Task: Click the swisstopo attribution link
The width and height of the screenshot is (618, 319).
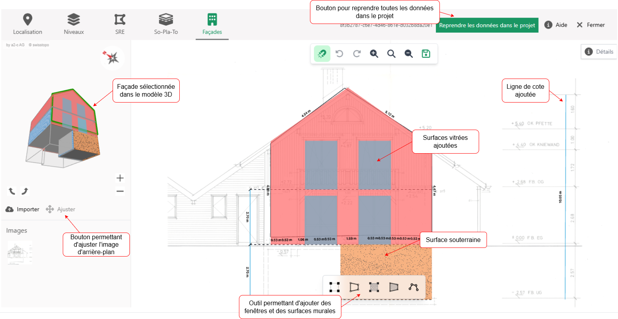Action: (x=38, y=45)
